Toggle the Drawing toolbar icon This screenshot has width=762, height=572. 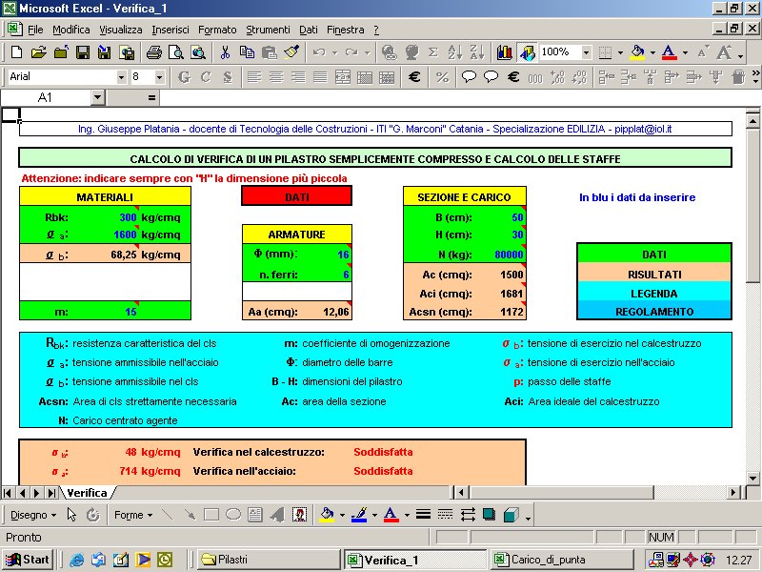click(x=527, y=52)
